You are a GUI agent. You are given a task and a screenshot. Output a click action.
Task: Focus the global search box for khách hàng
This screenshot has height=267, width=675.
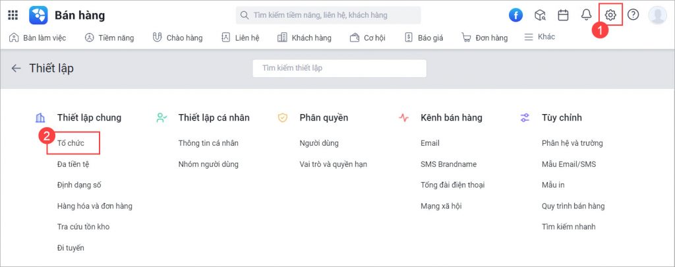click(x=328, y=15)
